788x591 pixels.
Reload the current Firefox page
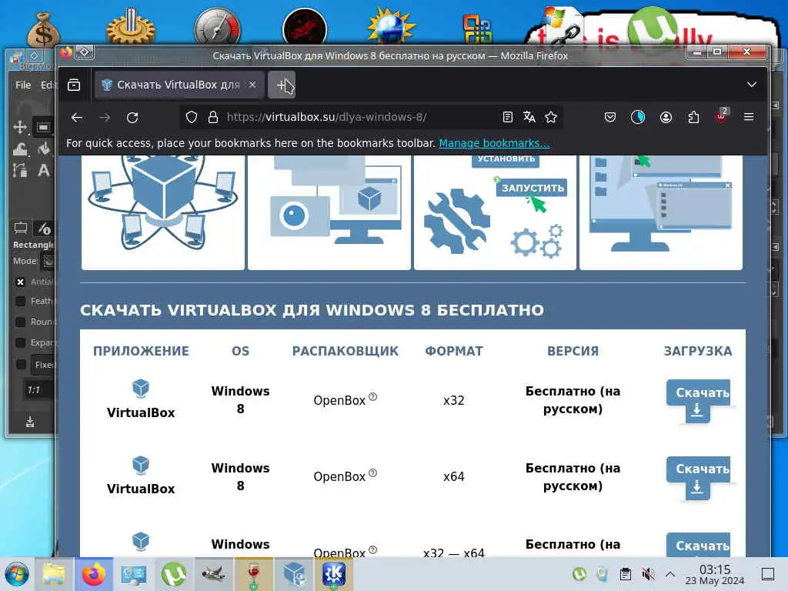132,118
